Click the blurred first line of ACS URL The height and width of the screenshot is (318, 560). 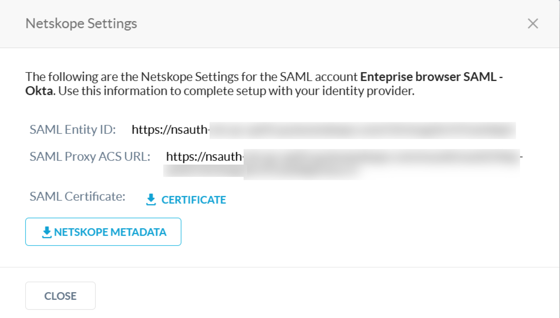coord(382,157)
